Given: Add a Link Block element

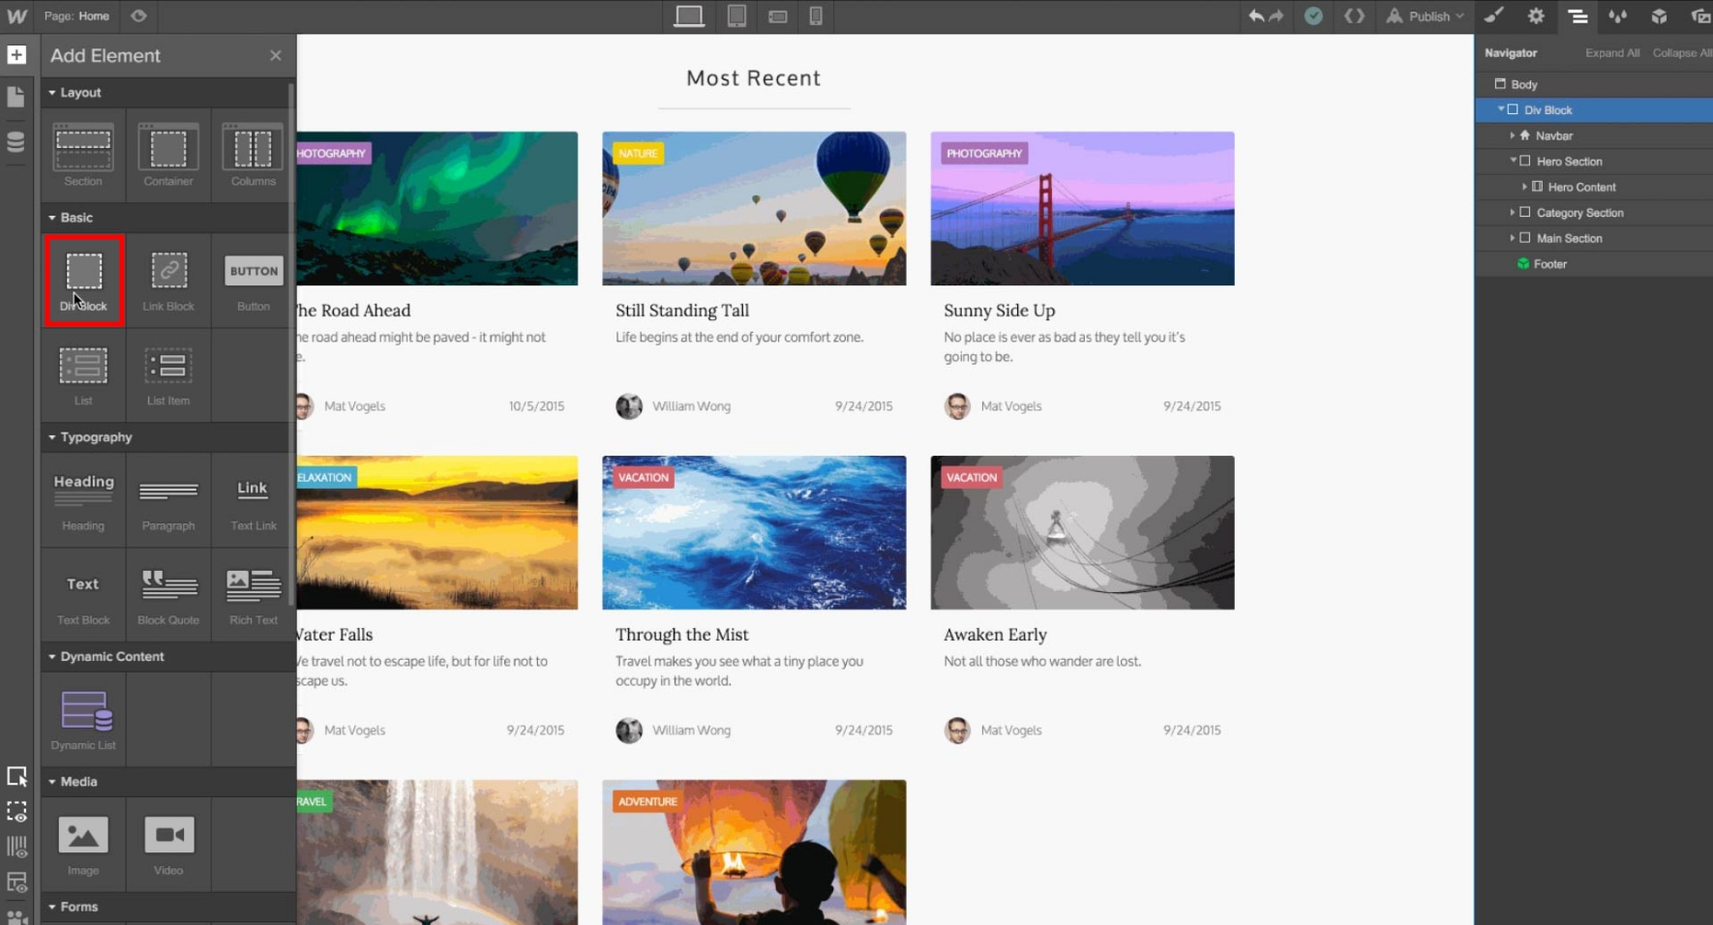Looking at the screenshot, I should (x=168, y=281).
